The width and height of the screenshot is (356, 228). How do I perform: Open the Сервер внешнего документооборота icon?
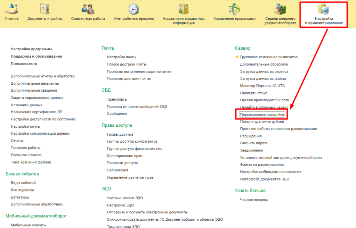click(x=280, y=9)
